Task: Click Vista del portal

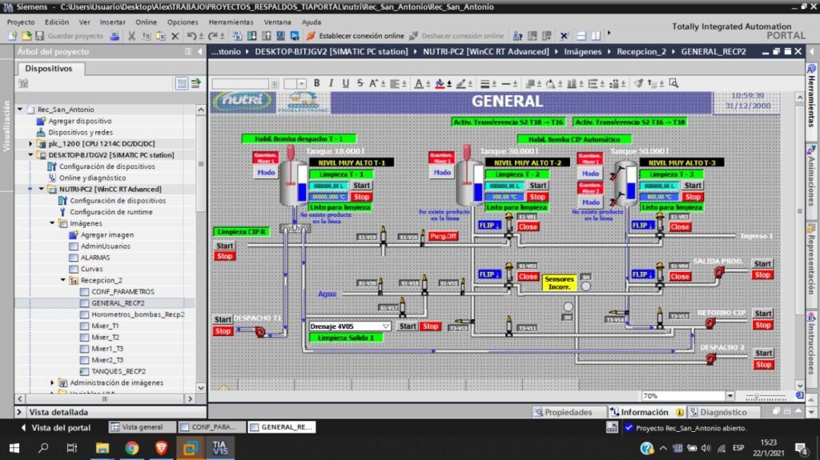Action: [55, 427]
